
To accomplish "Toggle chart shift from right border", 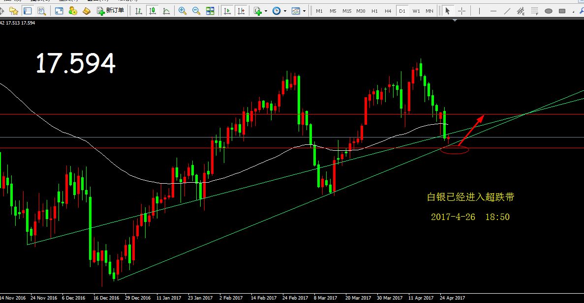I will point(241,11).
